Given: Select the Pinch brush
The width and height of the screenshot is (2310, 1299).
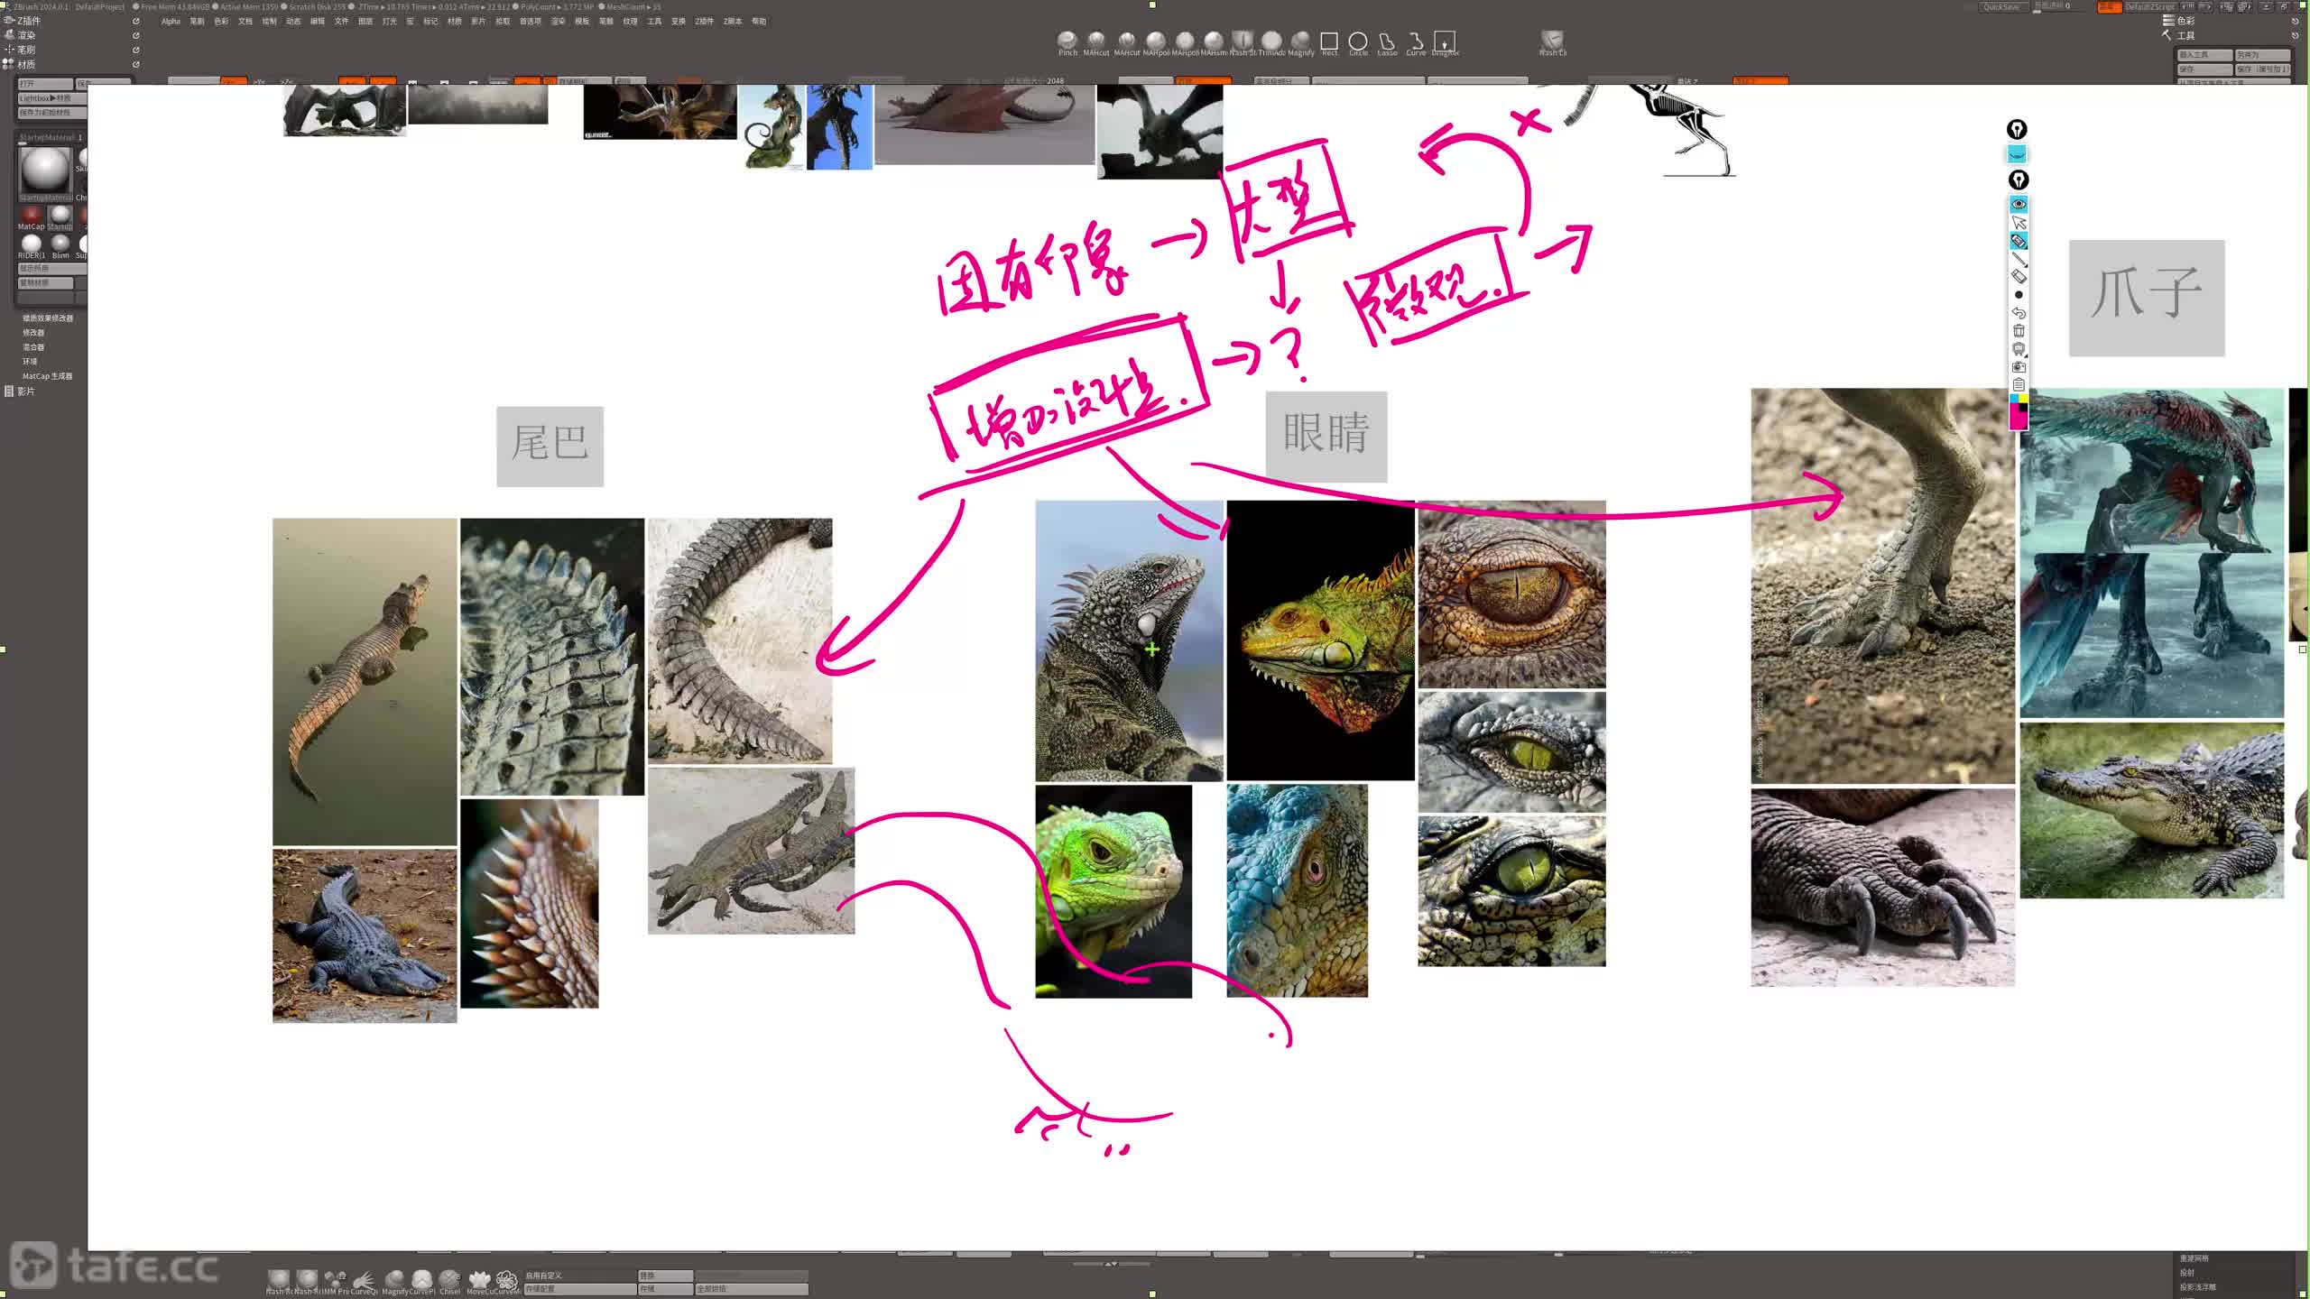Looking at the screenshot, I should click(x=1067, y=41).
